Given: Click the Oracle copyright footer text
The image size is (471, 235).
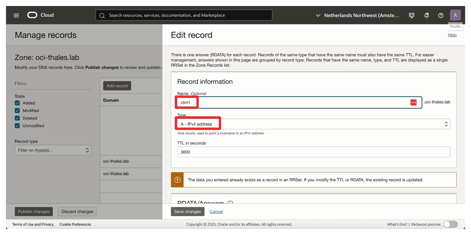Looking at the screenshot, I should click(239, 224).
